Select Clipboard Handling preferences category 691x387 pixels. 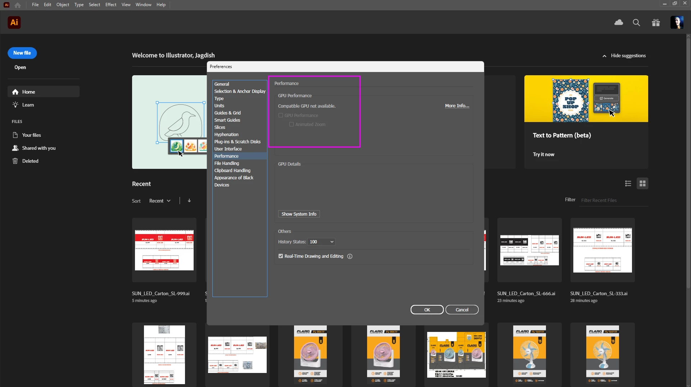pyautogui.click(x=240, y=170)
